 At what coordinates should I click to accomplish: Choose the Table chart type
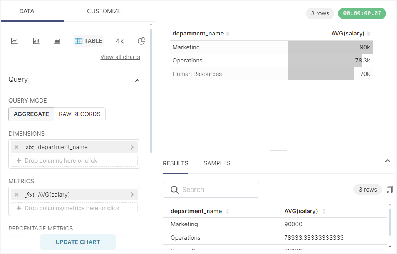pyautogui.click(x=89, y=41)
